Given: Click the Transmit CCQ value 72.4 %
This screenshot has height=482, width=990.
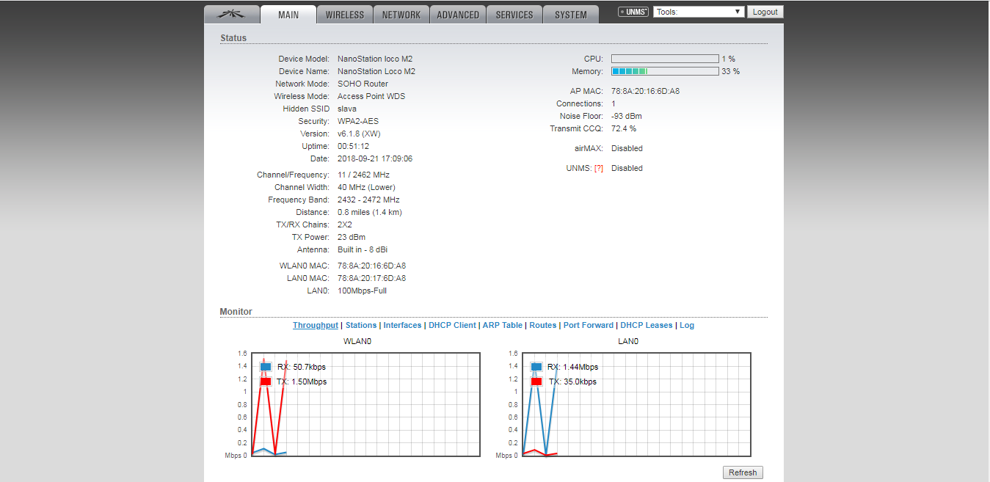Looking at the screenshot, I should [624, 128].
